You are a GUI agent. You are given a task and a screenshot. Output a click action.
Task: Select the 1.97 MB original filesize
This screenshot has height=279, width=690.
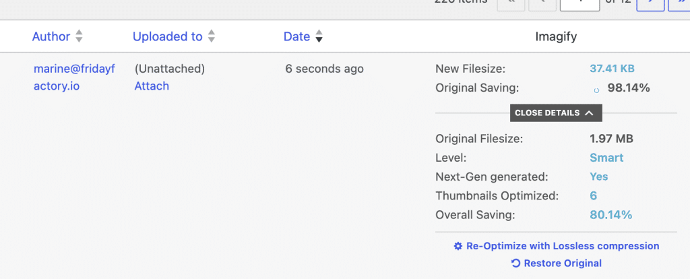point(611,139)
